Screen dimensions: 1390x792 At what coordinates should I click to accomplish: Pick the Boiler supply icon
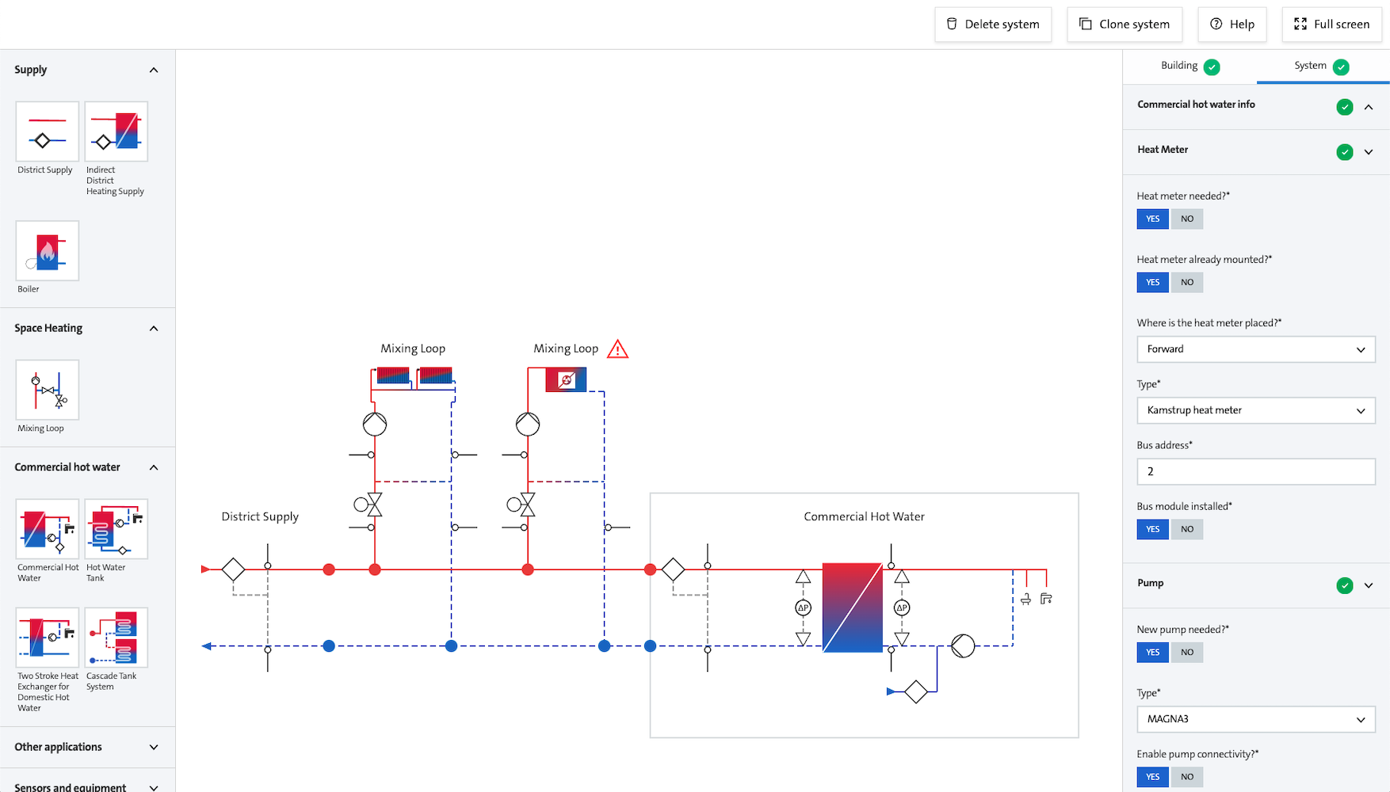coord(48,251)
